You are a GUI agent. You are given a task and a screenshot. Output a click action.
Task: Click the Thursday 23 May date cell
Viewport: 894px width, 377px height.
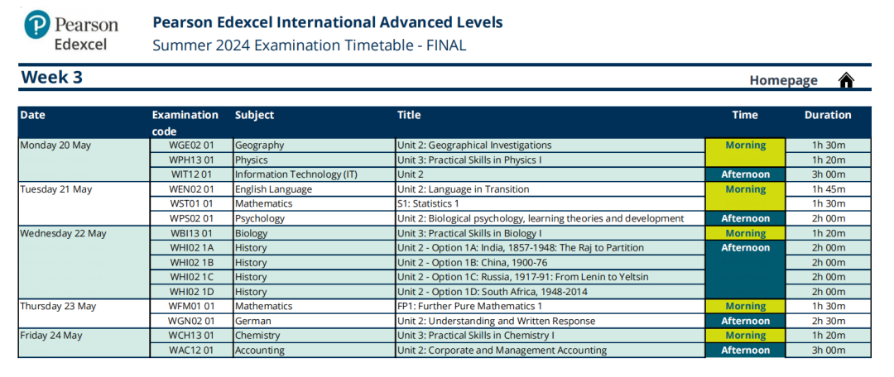coord(84,314)
